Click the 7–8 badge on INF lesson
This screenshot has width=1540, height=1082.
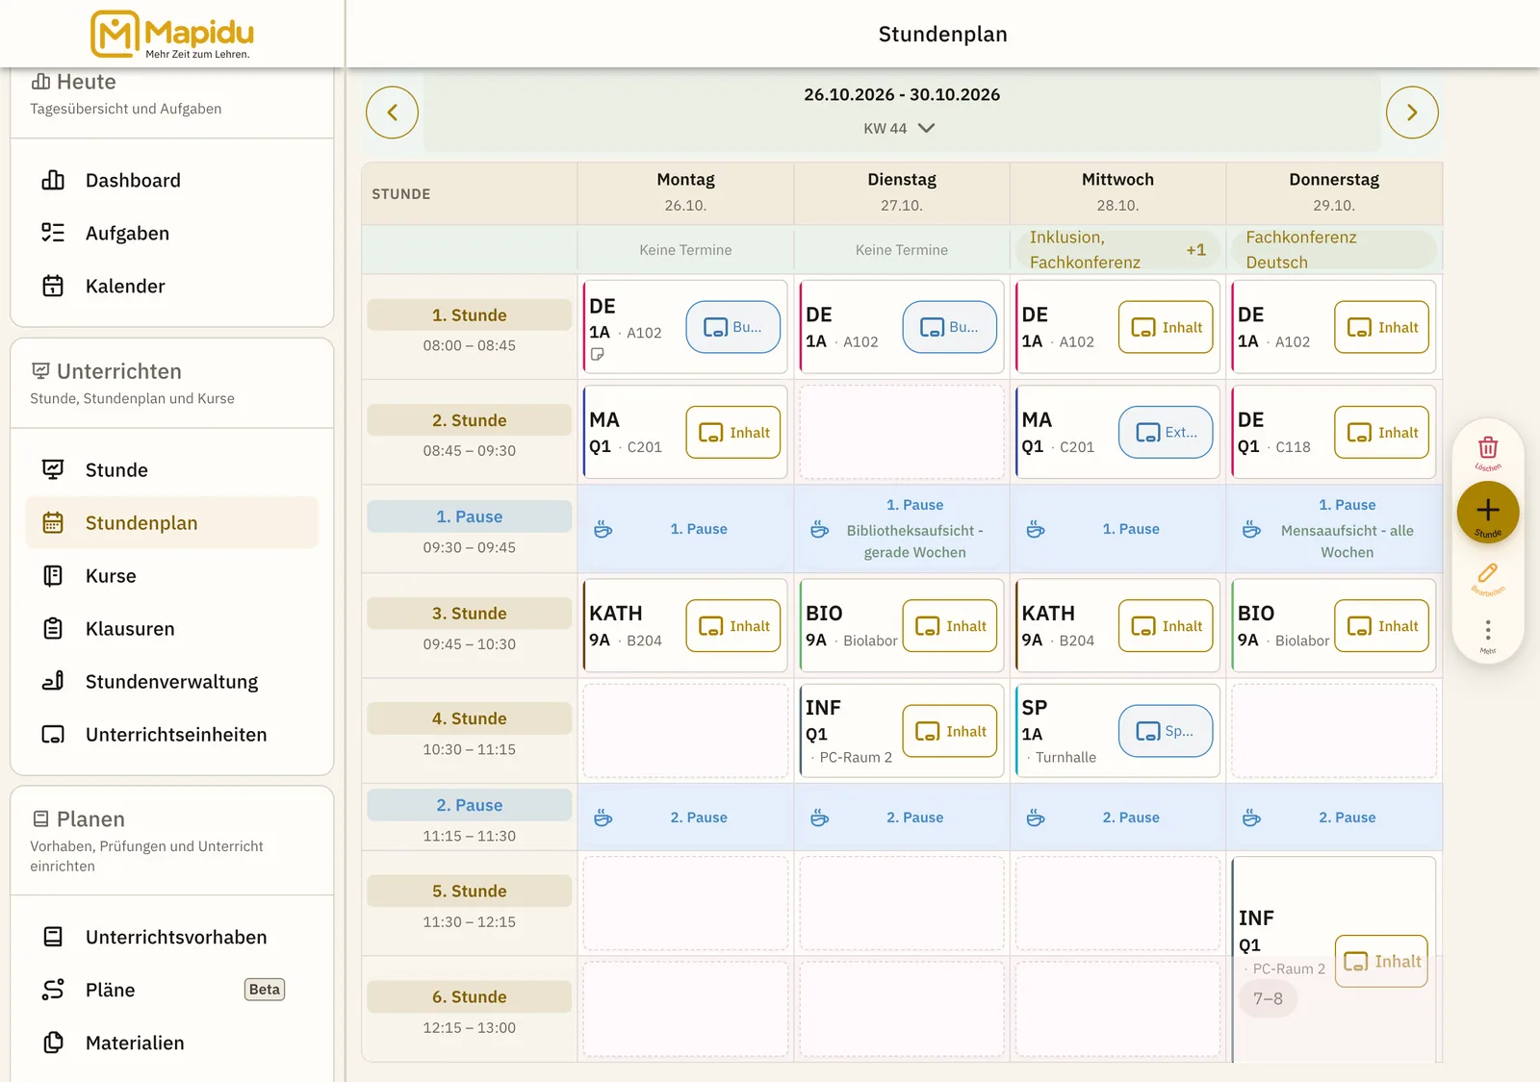(x=1268, y=998)
